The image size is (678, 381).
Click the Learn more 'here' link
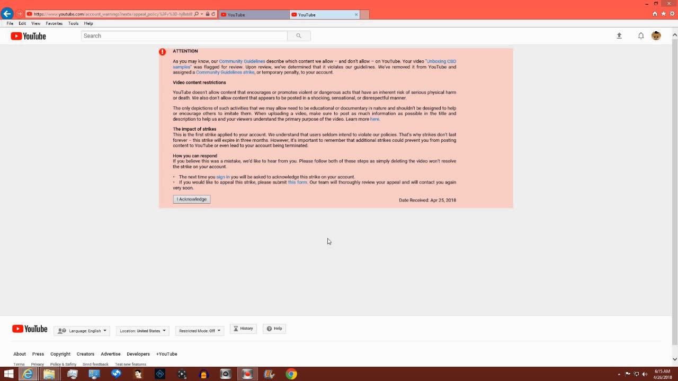[x=374, y=119]
